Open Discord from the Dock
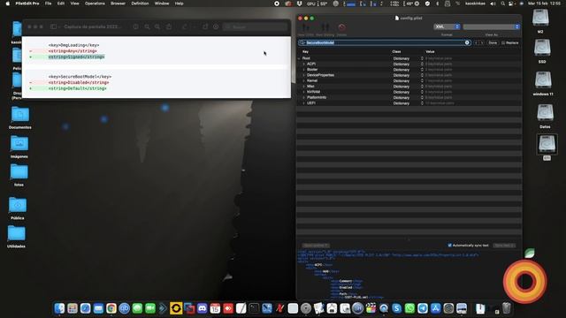This screenshot has height=318, width=566. (x=203, y=308)
